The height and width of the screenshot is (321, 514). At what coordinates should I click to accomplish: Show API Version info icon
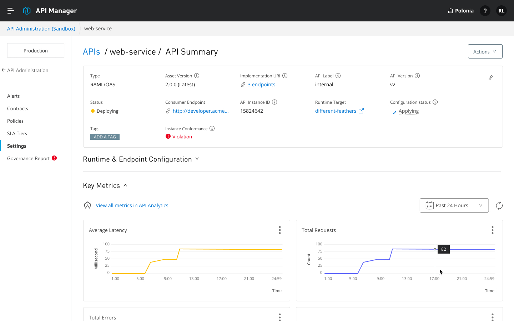pos(417,76)
